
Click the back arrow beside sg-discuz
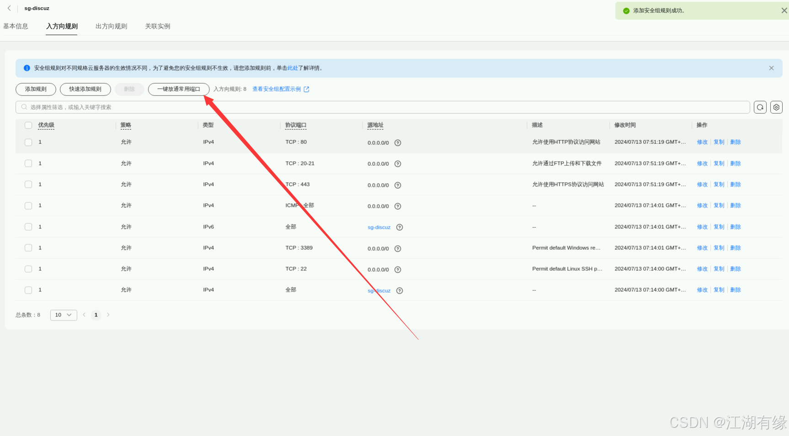(9, 8)
